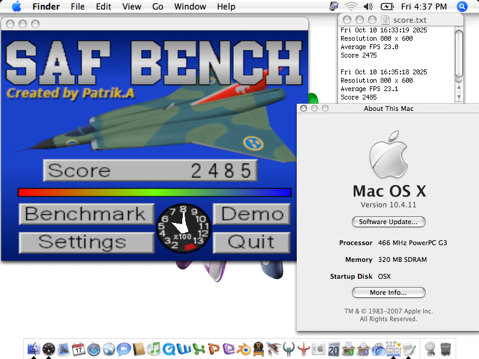Click the More Info button
479x359 pixels.
(x=388, y=292)
